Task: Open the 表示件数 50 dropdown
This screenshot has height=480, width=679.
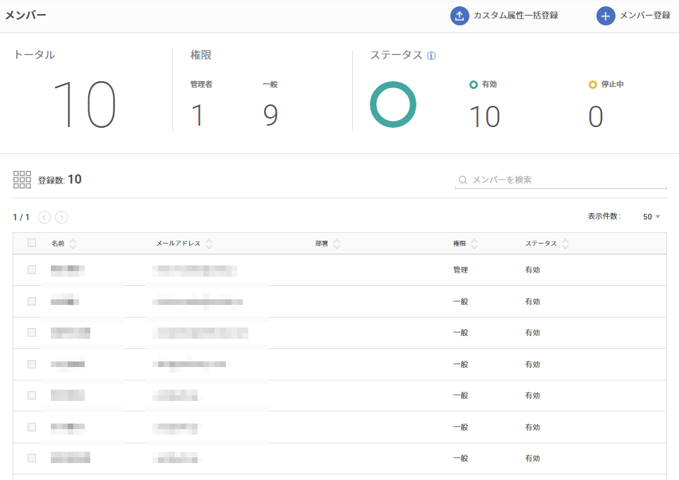Action: (x=651, y=217)
